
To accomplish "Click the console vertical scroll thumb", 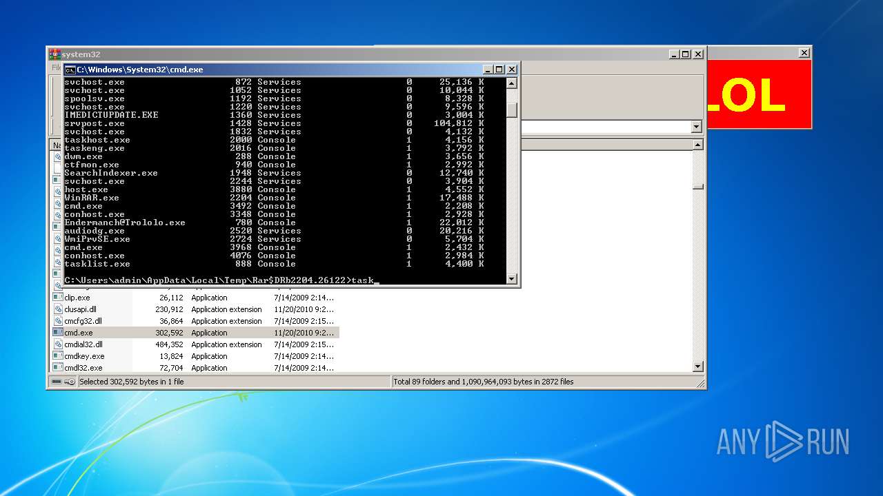I will [511, 110].
